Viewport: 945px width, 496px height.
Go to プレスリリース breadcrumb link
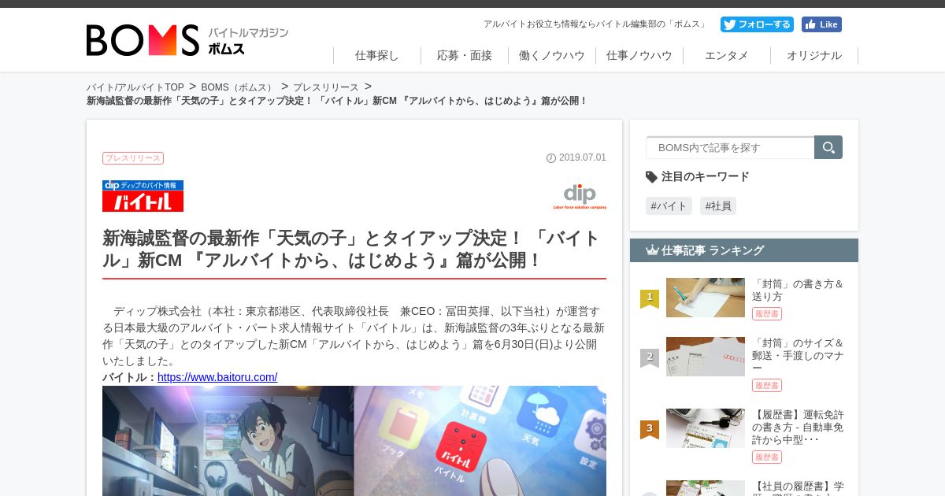(326, 87)
